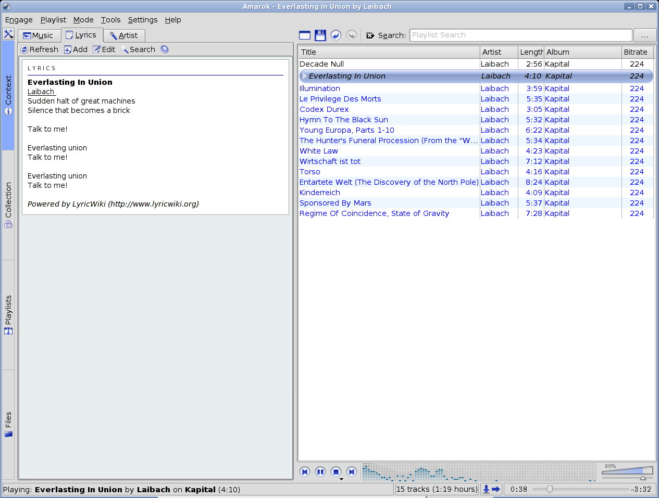Open the Context sidebar panel
Image resolution: width=659 pixels, height=498 pixels.
point(8,95)
